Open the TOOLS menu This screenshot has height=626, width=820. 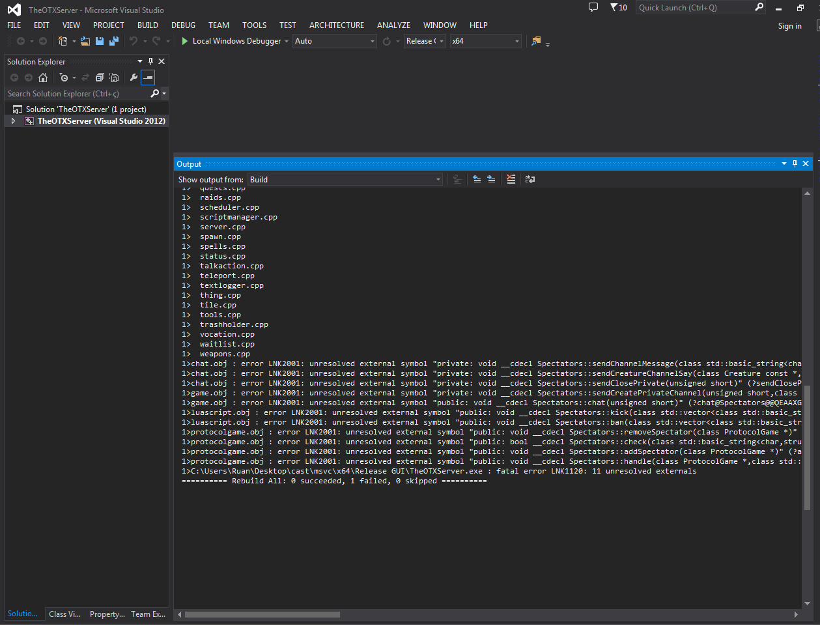(254, 25)
